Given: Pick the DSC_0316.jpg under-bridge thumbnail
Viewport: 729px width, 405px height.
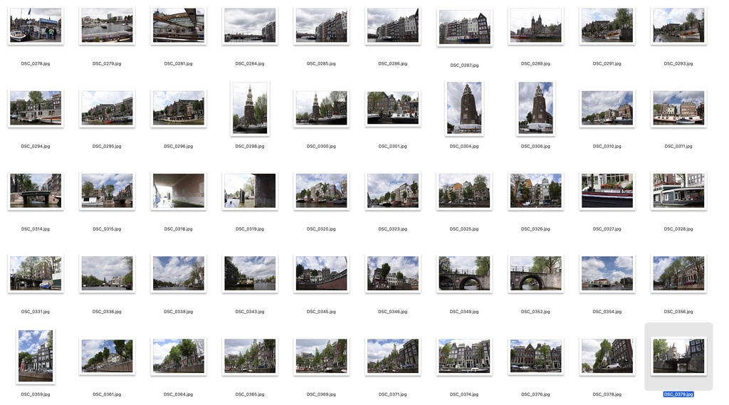Looking at the screenshot, I should tap(179, 191).
